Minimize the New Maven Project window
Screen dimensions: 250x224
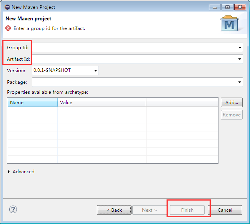coord(215,7)
